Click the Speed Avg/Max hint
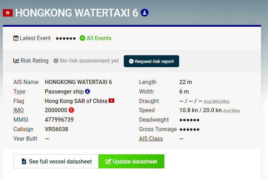This screenshot has width=268, height=180. 231,111
